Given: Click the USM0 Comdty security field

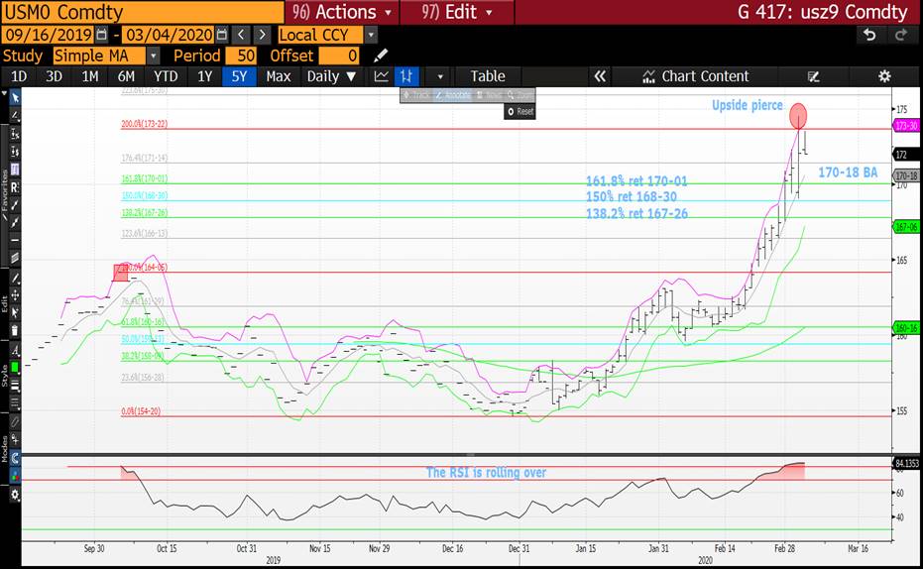Looking at the screenshot, I should click(142, 12).
